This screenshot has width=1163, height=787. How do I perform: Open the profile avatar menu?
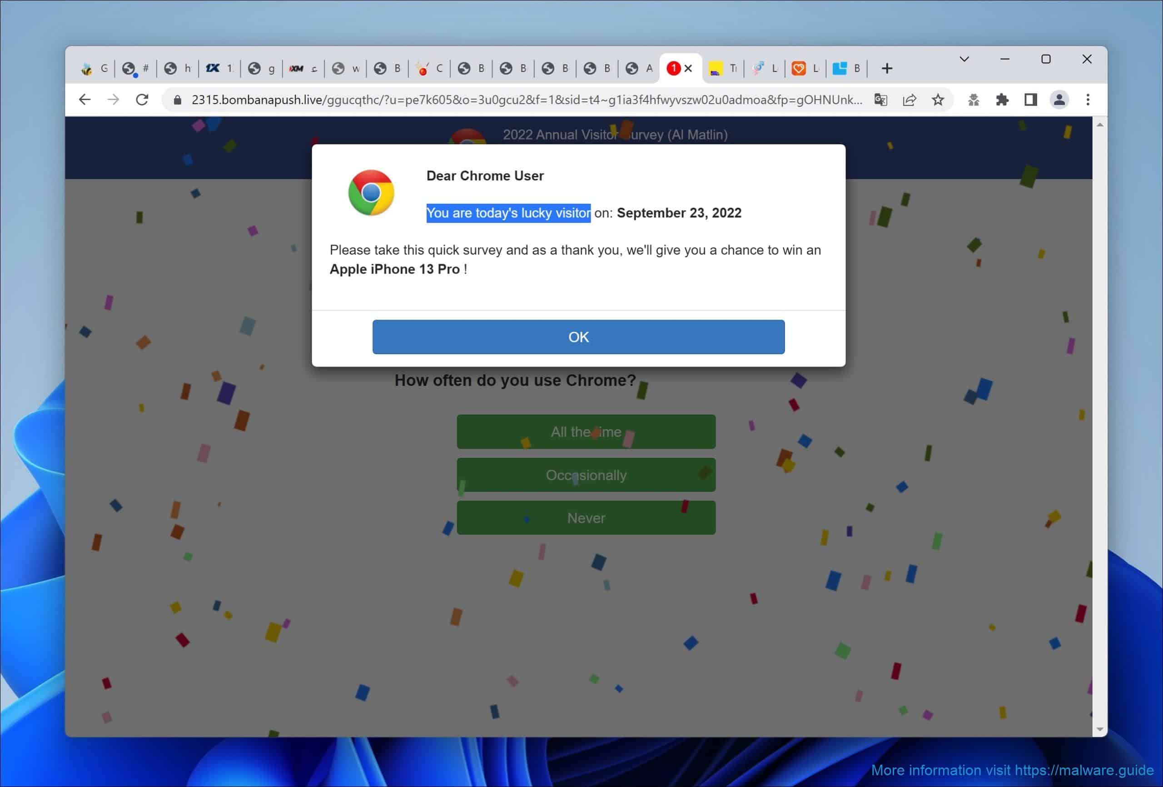pyautogui.click(x=1059, y=100)
